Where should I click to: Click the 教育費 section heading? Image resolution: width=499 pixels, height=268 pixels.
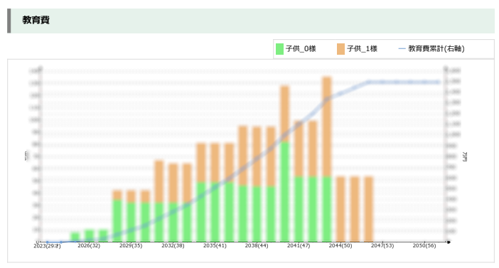(36, 20)
